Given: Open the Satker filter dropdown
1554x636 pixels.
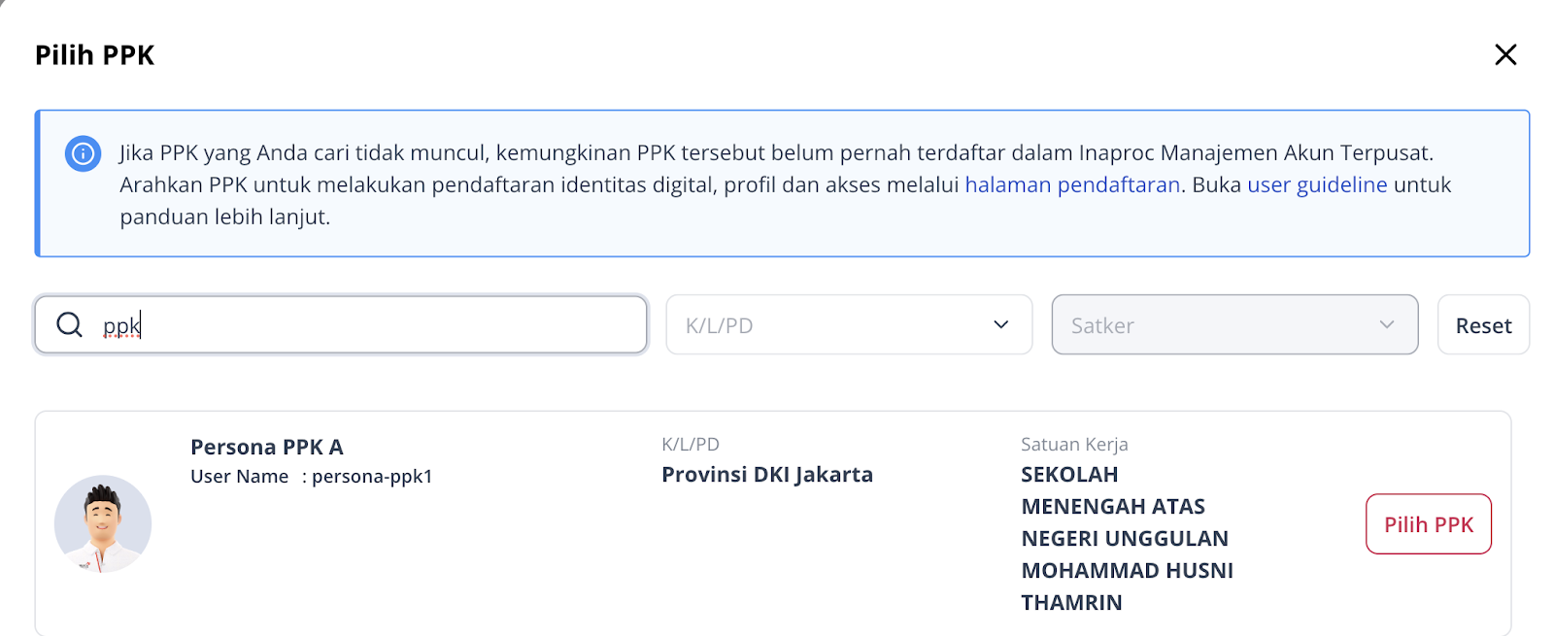Looking at the screenshot, I should click(x=1234, y=324).
